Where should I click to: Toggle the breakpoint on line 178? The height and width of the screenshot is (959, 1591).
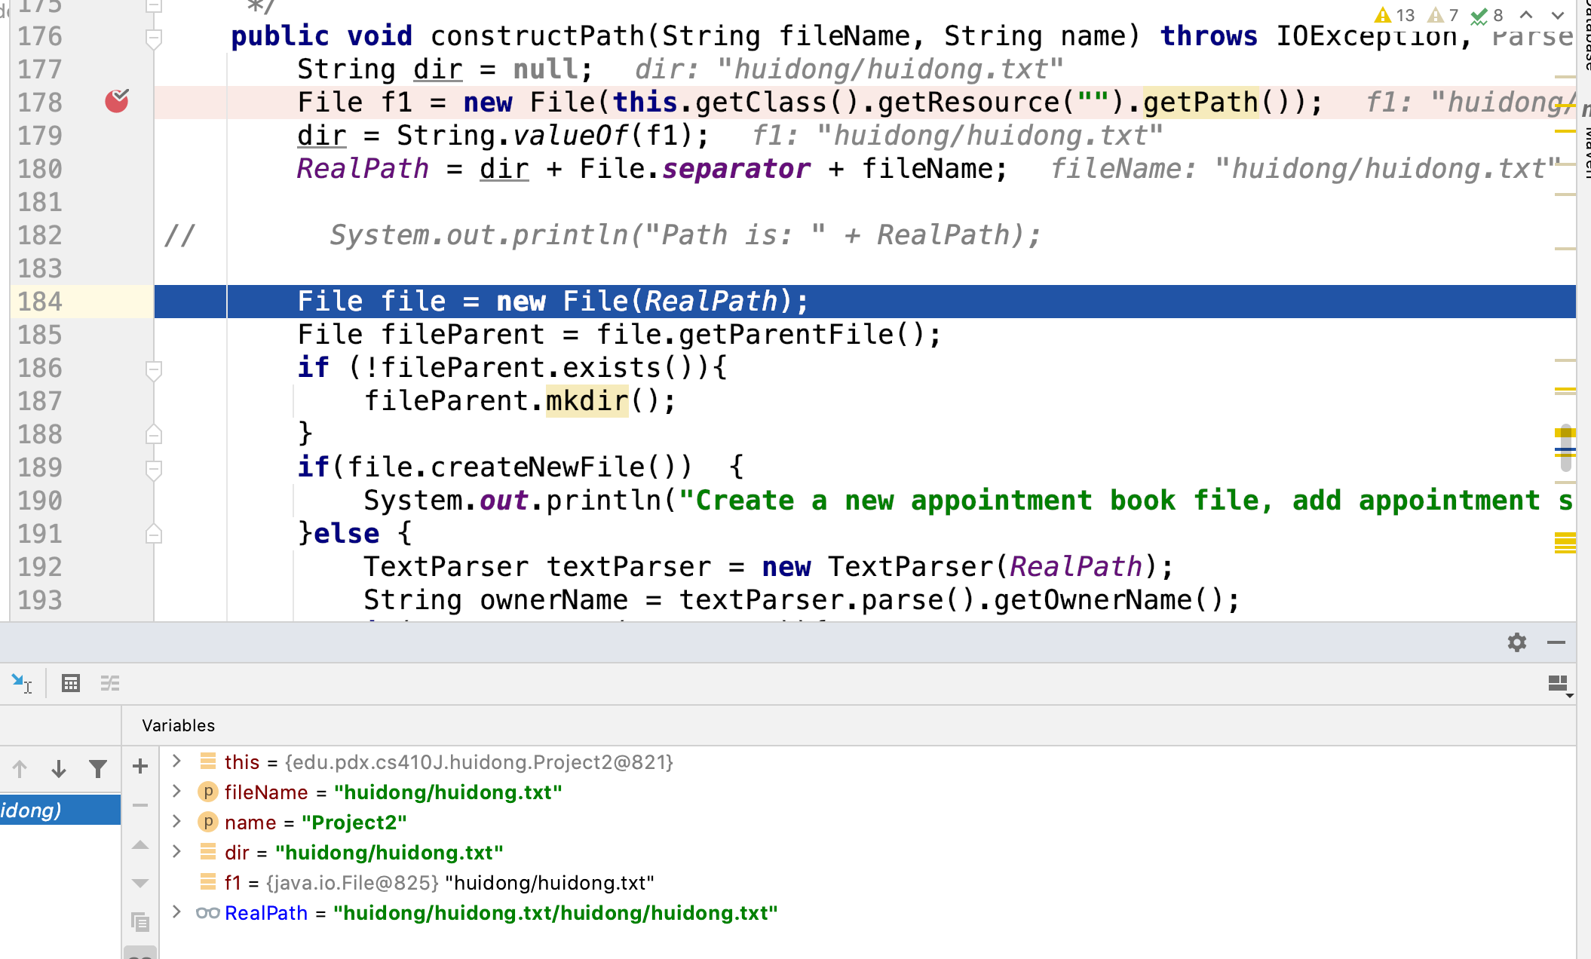pos(116,101)
